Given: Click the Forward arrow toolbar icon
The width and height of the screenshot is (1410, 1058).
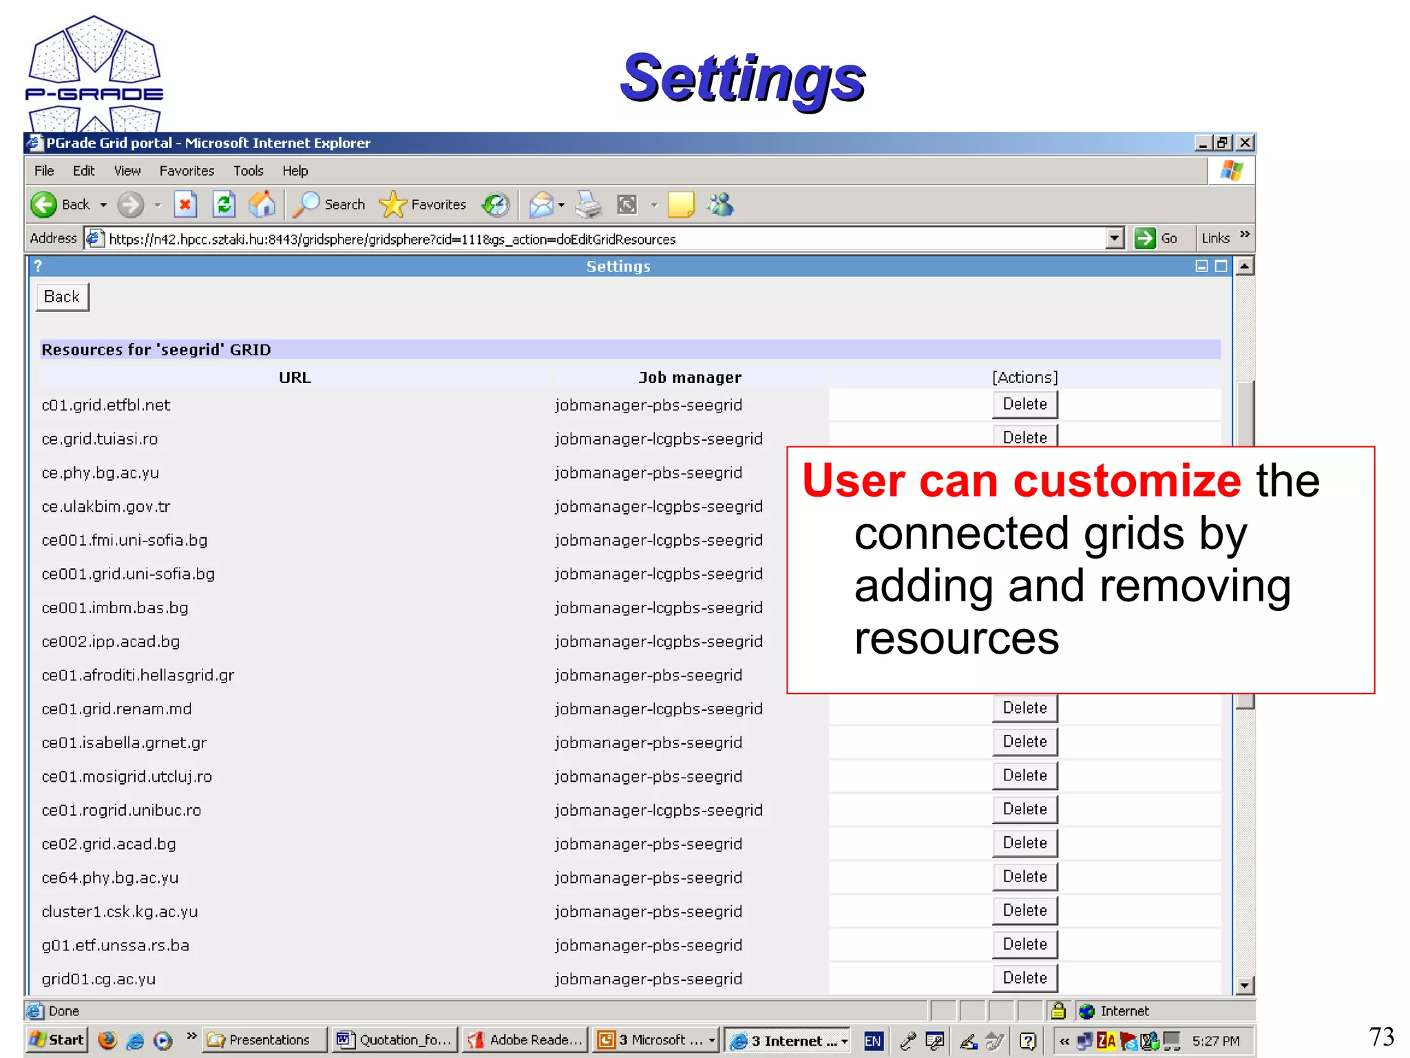Looking at the screenshot, I should coord(130,205).
